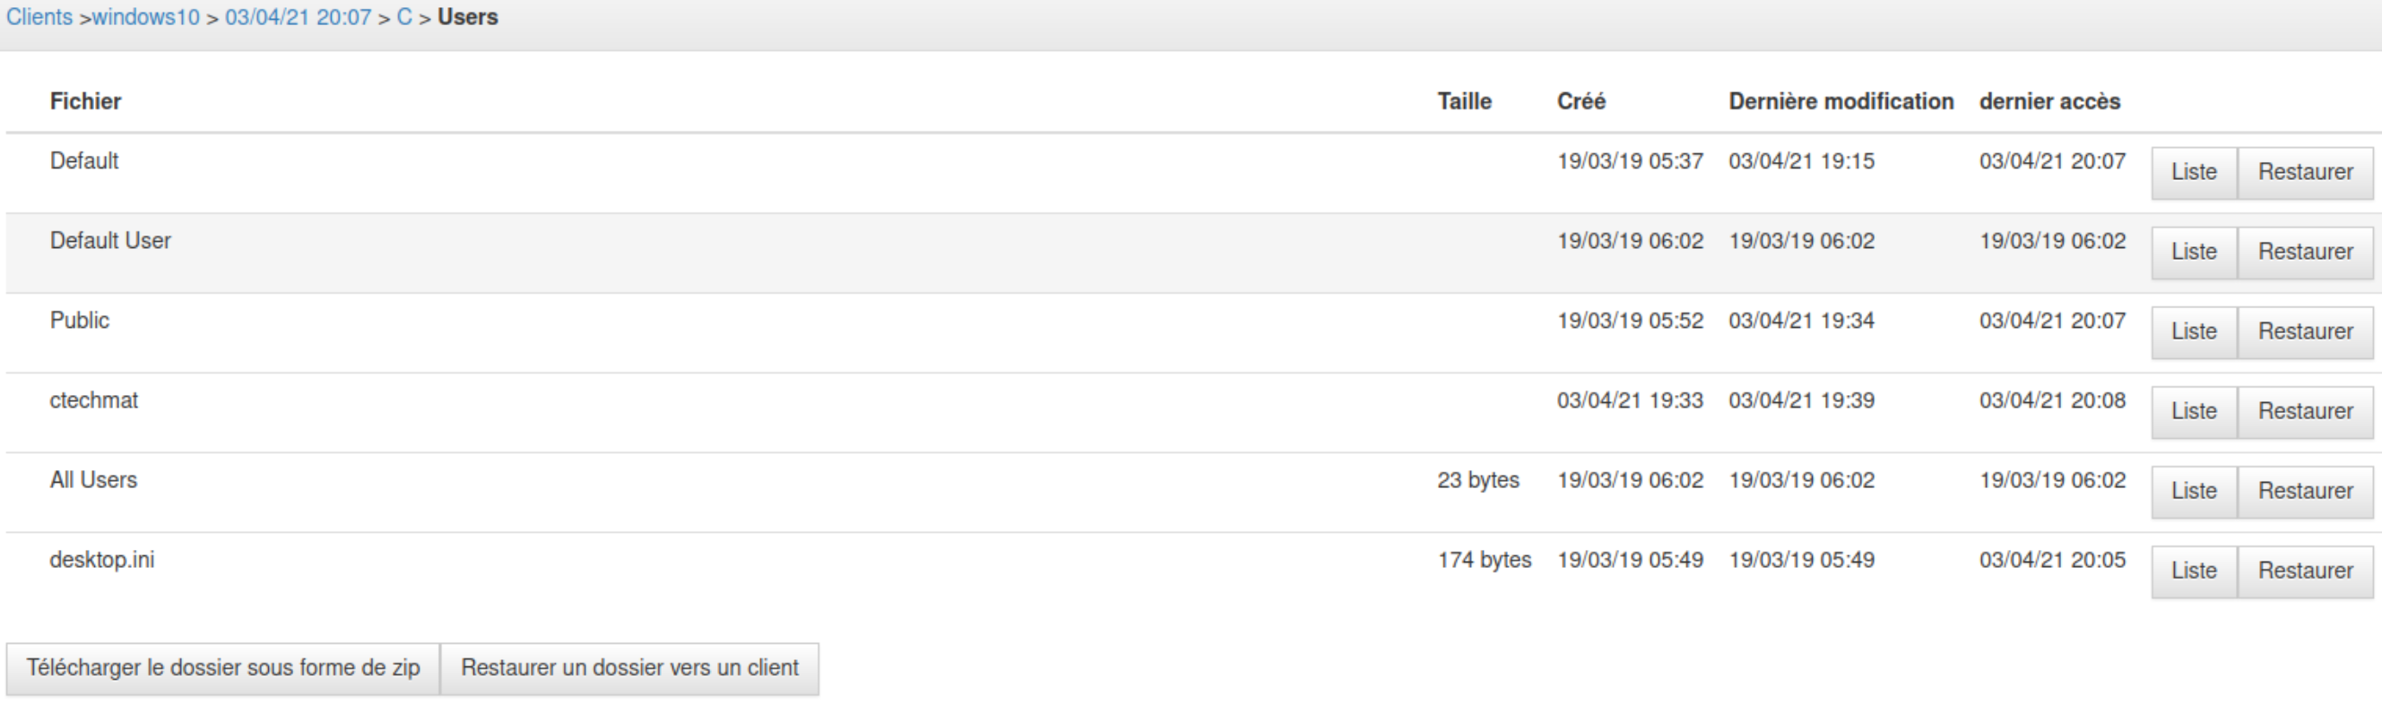Click Restaurer un dossier vers un client
Viewport: 2382px width, 704px height.
tap(628, 668)
